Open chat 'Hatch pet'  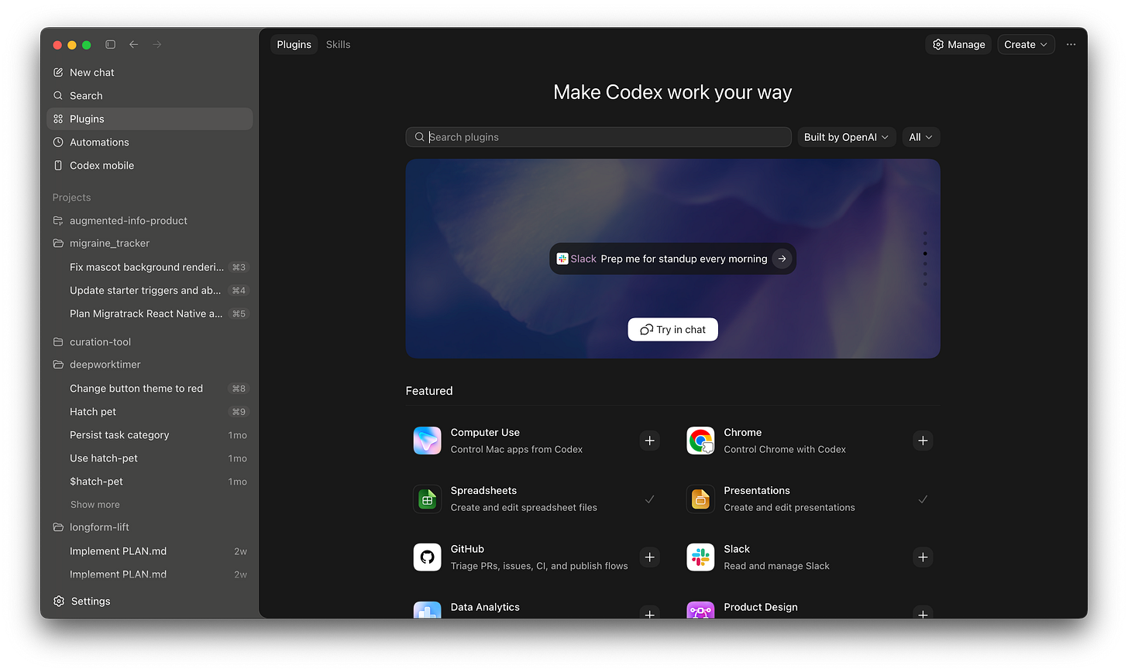(x=150, y=412)
